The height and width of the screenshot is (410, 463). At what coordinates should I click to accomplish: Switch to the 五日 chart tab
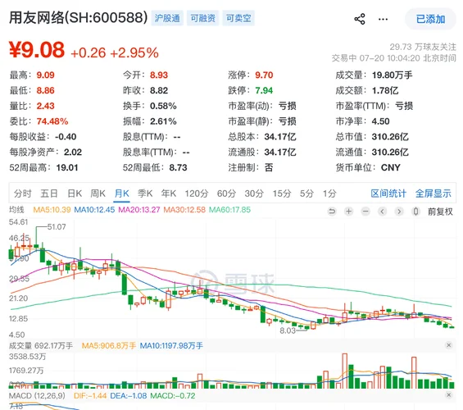click(x=49, y=194)
